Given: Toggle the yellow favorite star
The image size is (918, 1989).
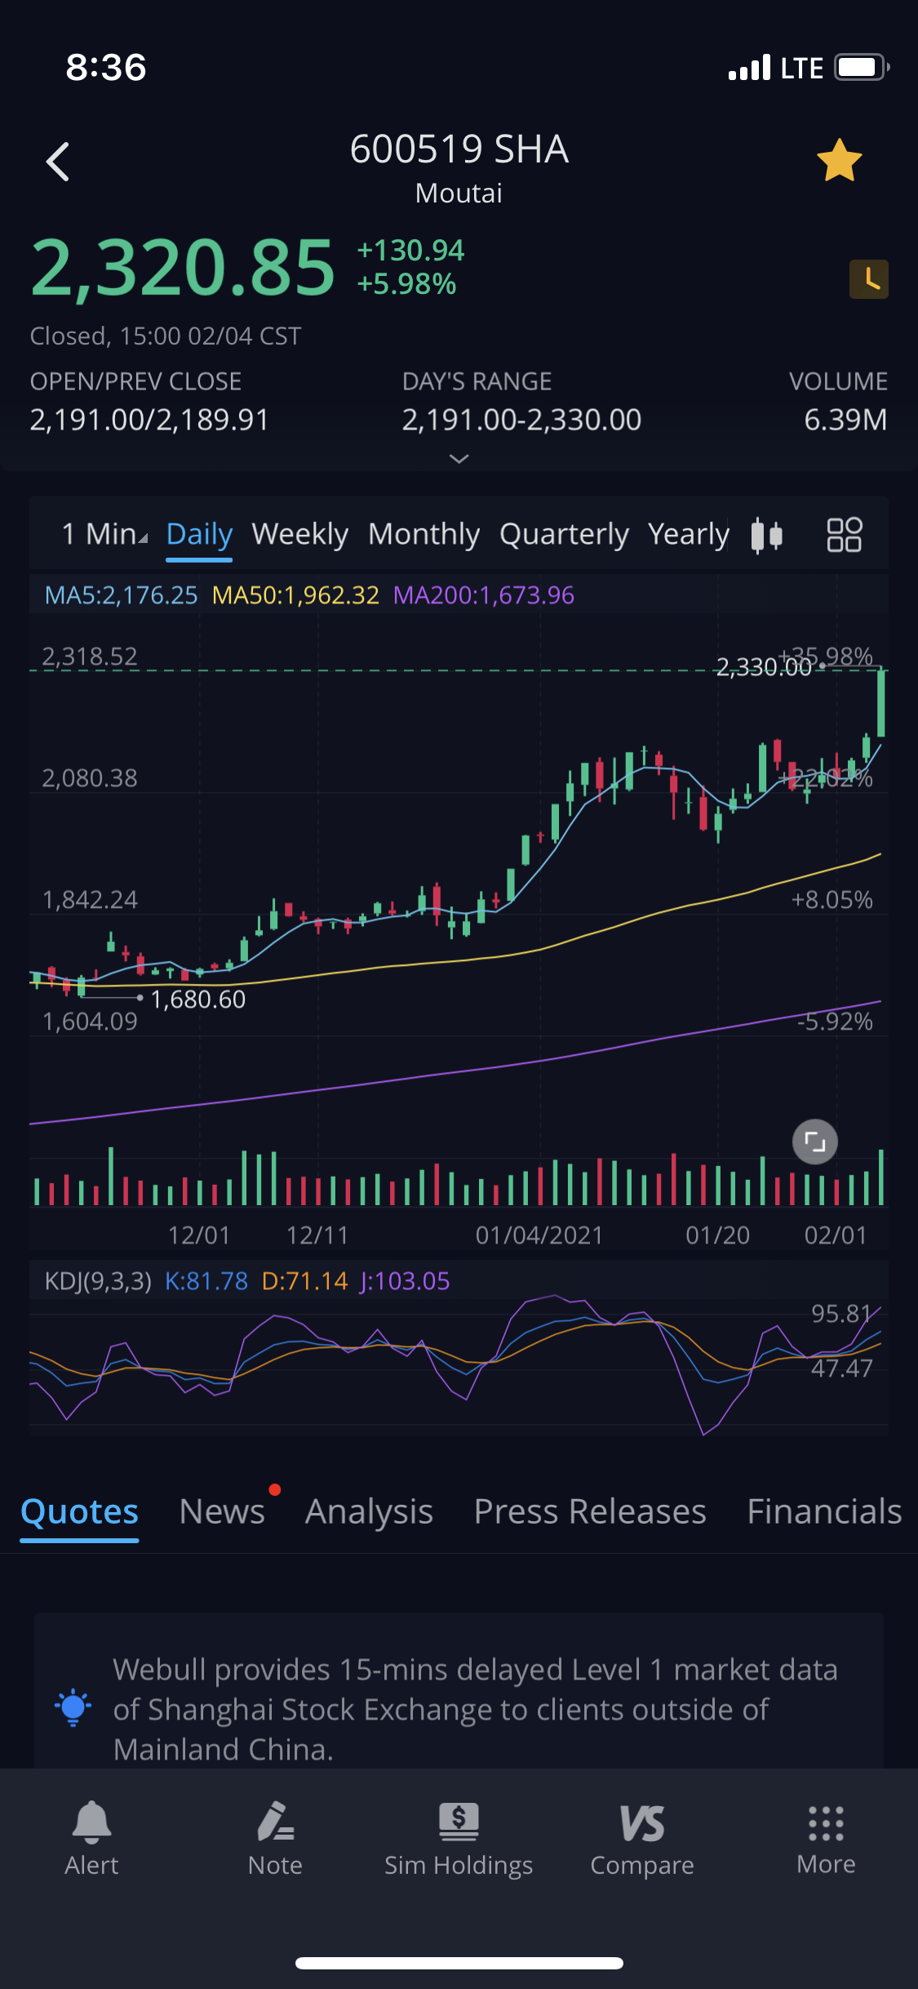Looking at the screenshot, I should [x=839, y=161].
